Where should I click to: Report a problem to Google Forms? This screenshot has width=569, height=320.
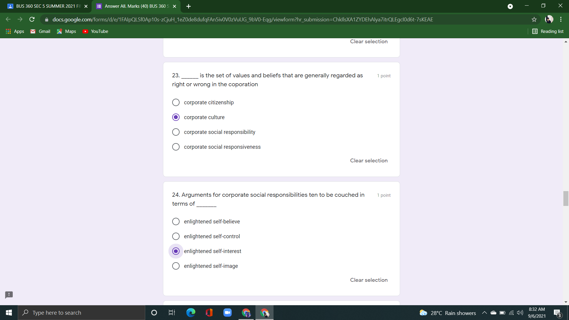tap(9, 295)
